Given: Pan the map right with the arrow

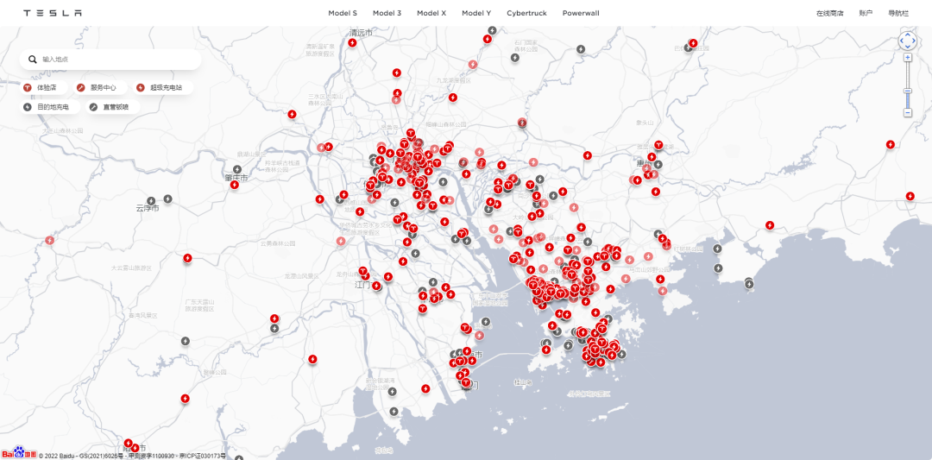Looking at the screenshot, I should click(x=914, y=41).
